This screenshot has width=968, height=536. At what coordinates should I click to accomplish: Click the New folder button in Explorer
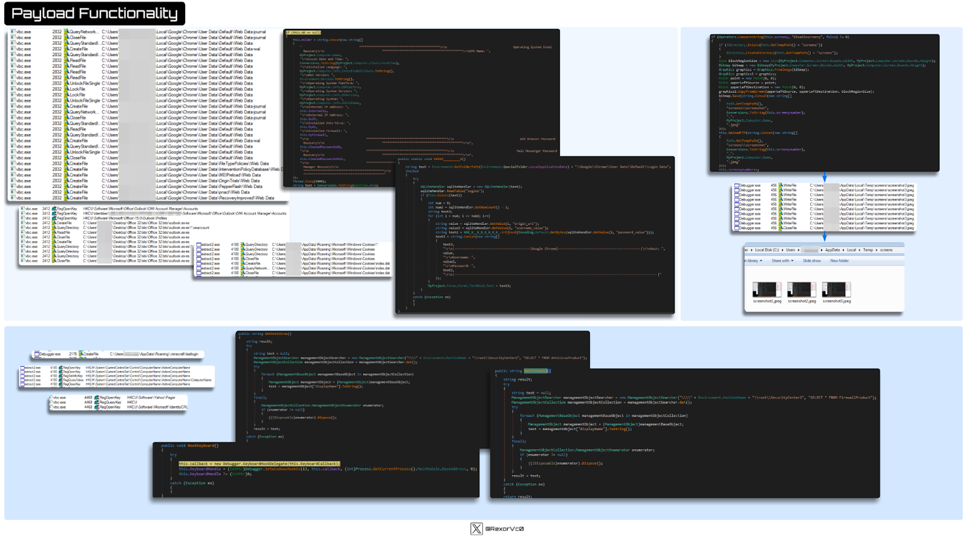839,261
